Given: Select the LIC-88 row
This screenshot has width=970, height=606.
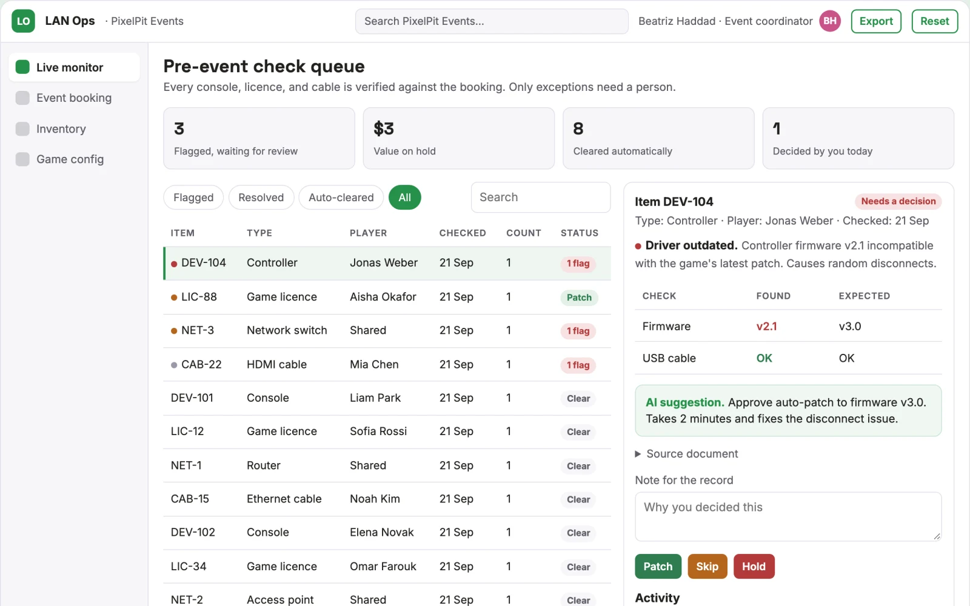Looking at the screenshot, I should click(387, 297).
